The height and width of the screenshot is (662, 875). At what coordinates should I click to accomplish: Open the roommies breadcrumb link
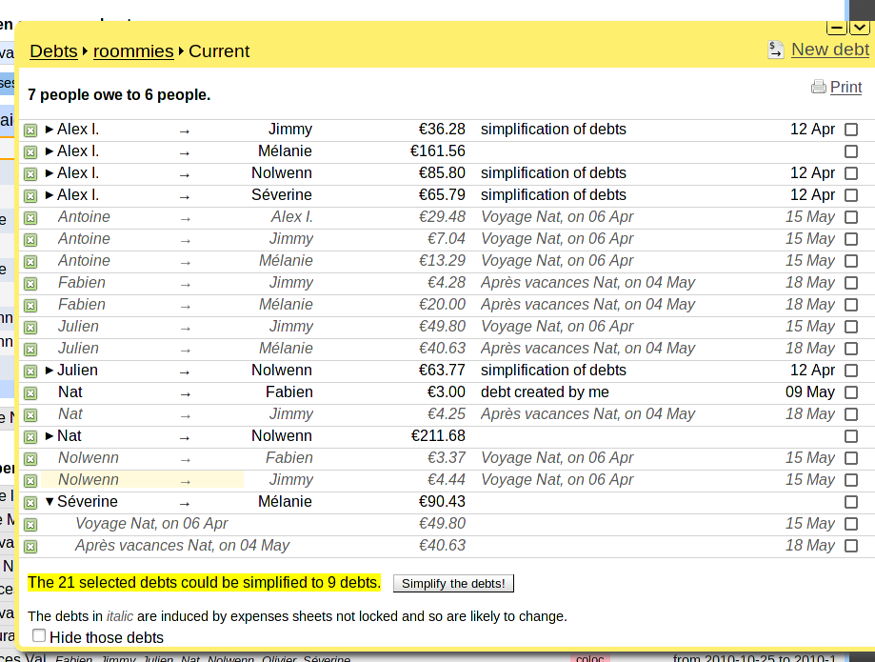click(133, 50)
